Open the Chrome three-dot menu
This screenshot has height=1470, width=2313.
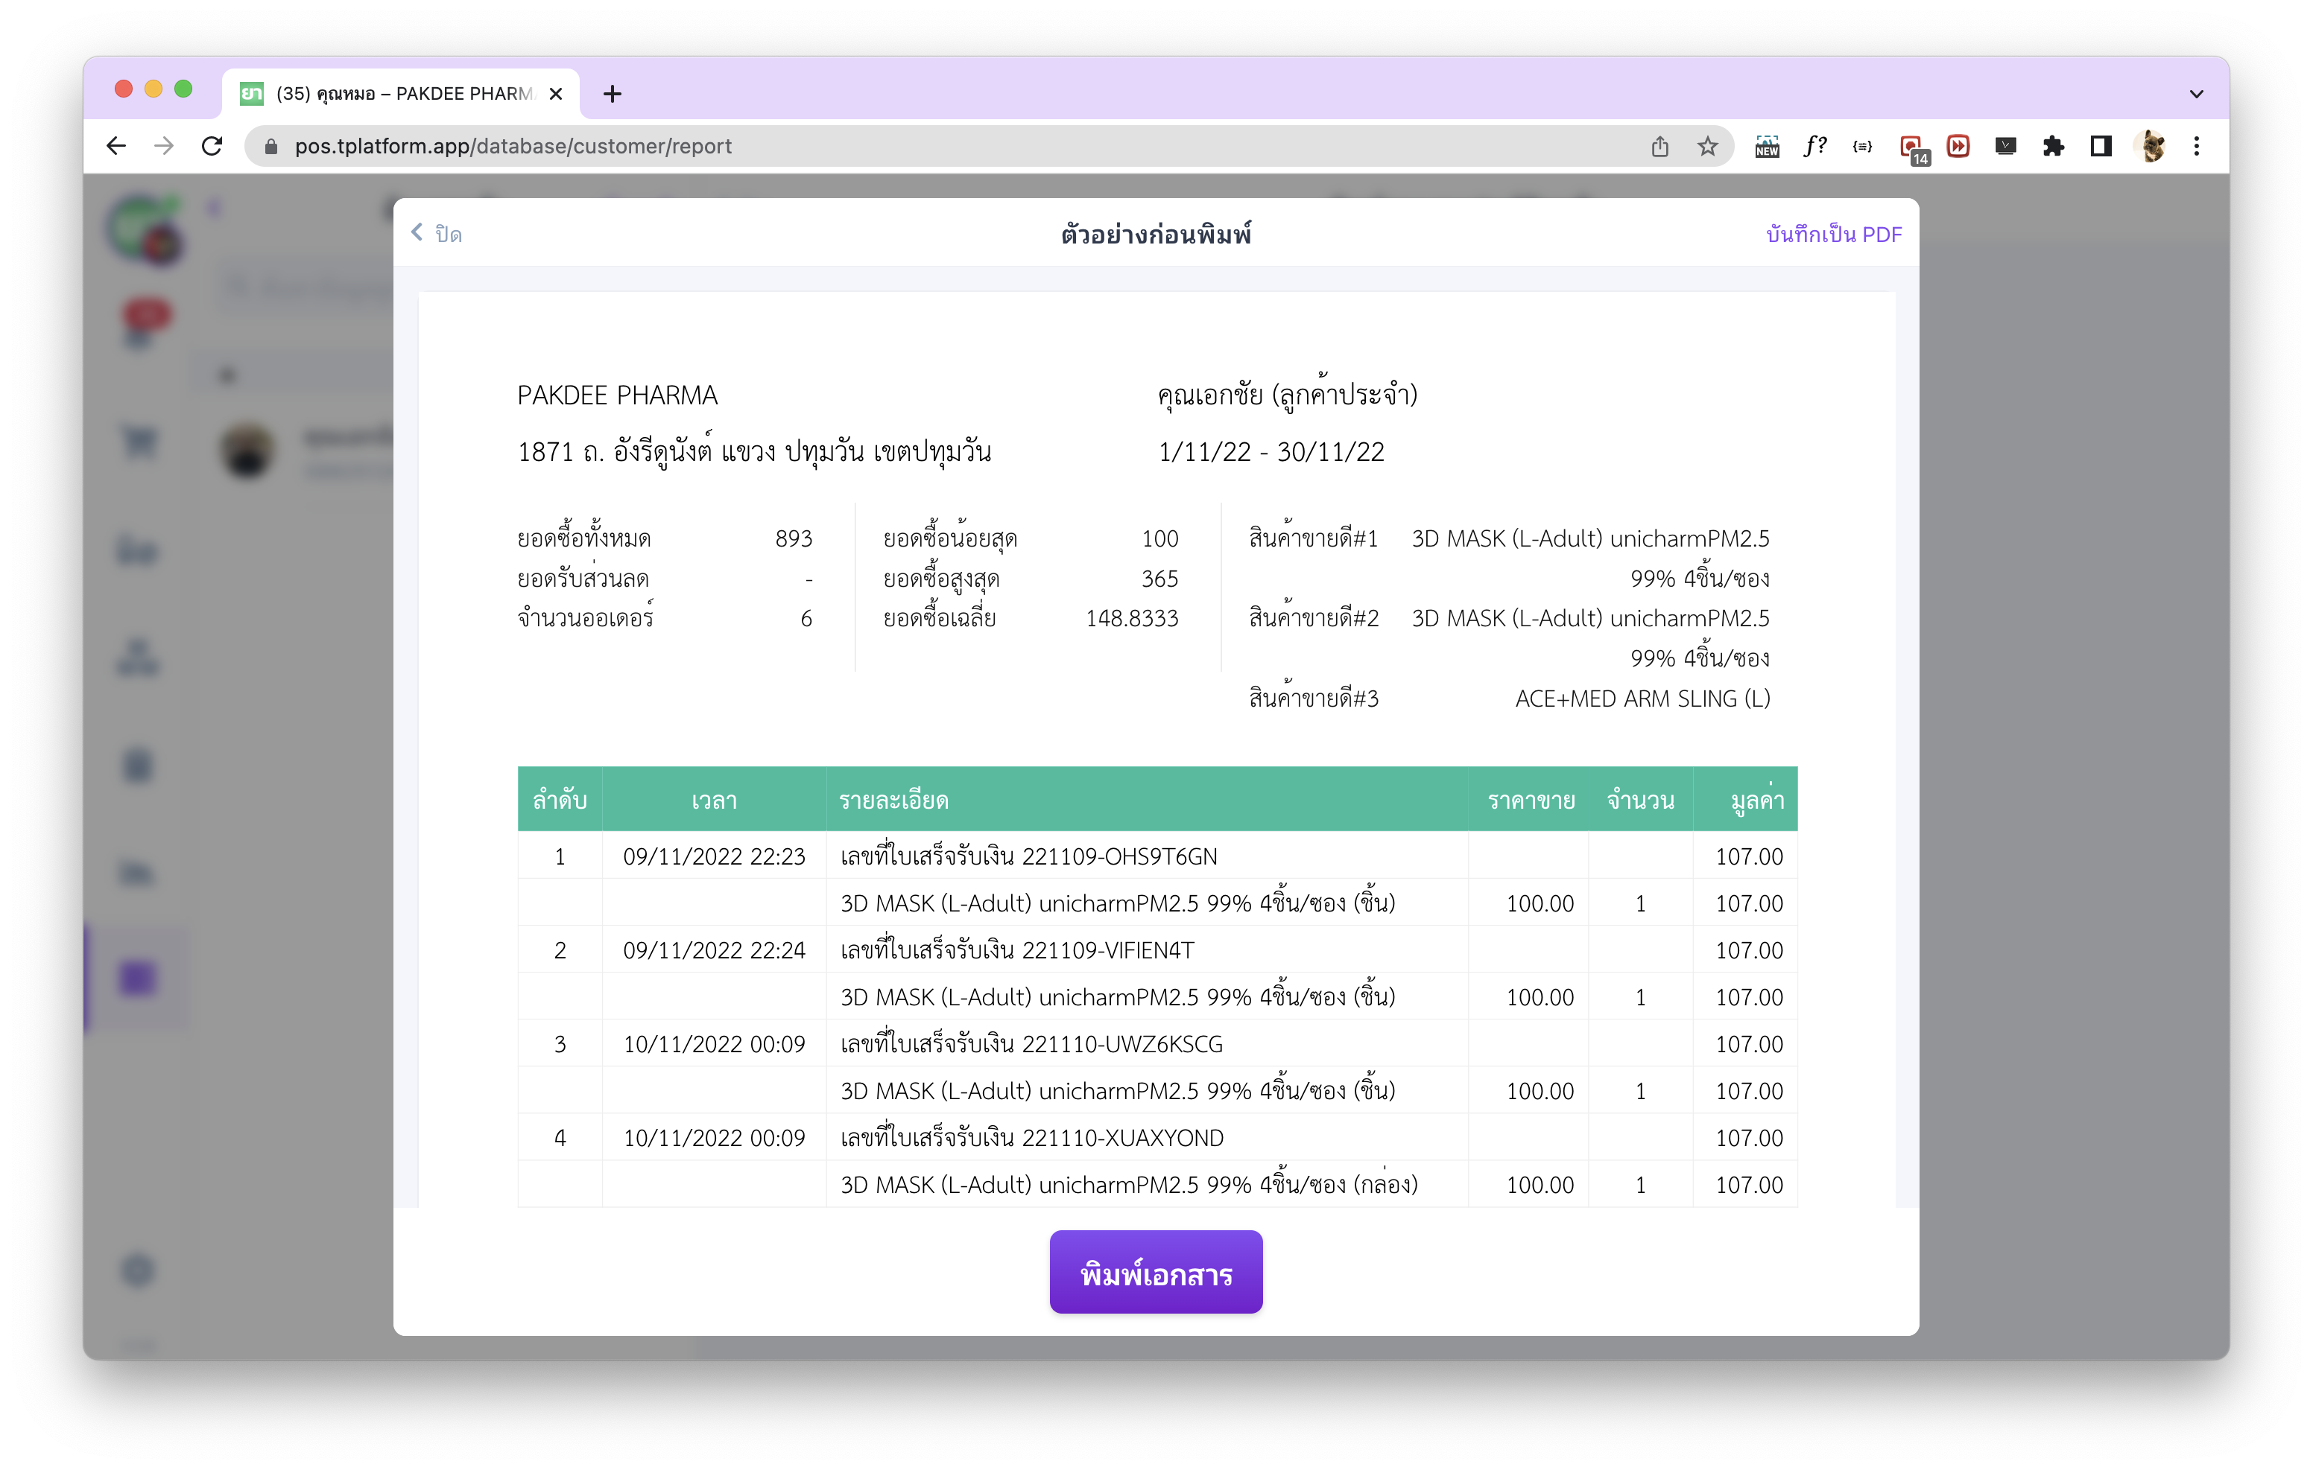coord(2197,146)
